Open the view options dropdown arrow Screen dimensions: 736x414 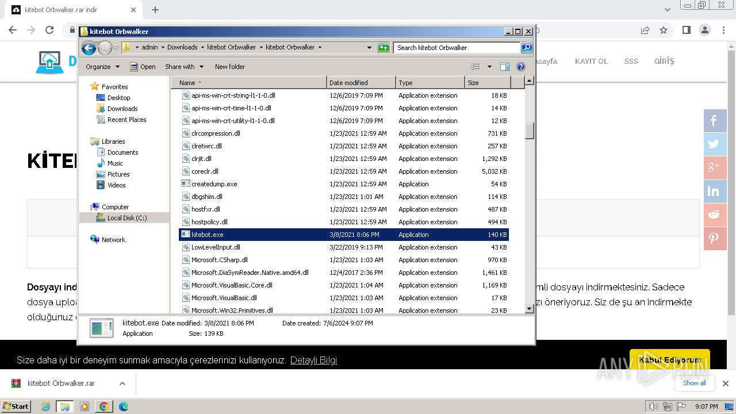point(489,67)
